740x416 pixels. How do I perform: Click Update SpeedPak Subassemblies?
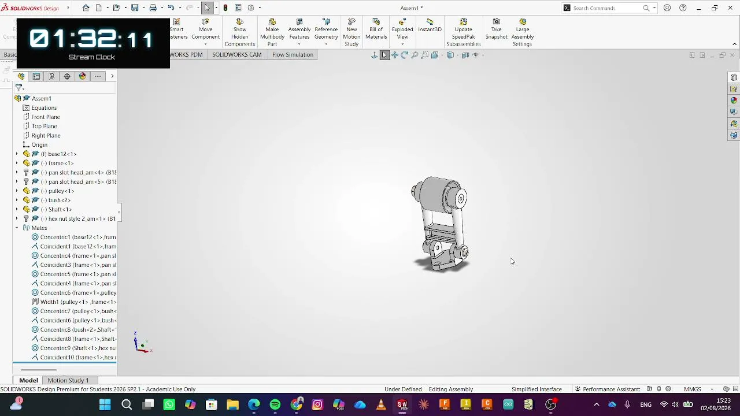point(463,32)
